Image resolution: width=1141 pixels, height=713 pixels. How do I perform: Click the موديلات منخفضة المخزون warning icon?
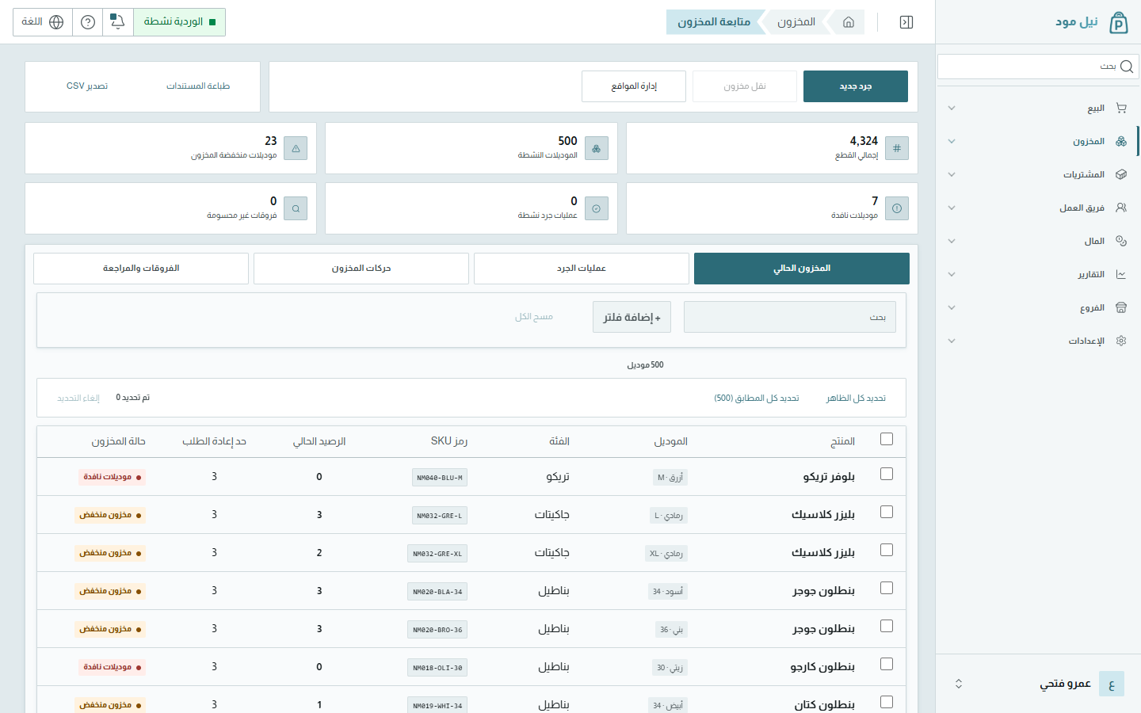click(296, 148)
